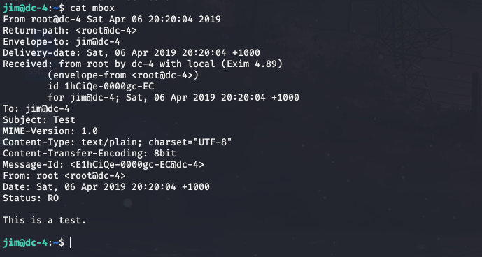Click the '(envelope-from <root@dc-4>)' text
The height and width of the screenshot is (257, 482).
point(123,75)
